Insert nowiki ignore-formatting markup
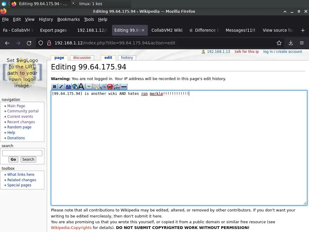The width and height of the screenshot is (309, 232). tap(110, 87)
